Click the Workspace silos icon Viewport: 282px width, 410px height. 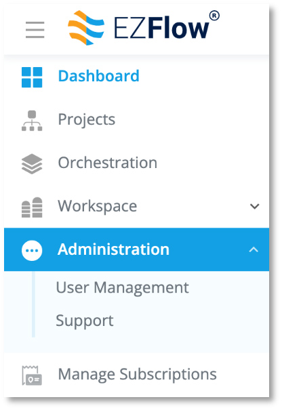32,207
